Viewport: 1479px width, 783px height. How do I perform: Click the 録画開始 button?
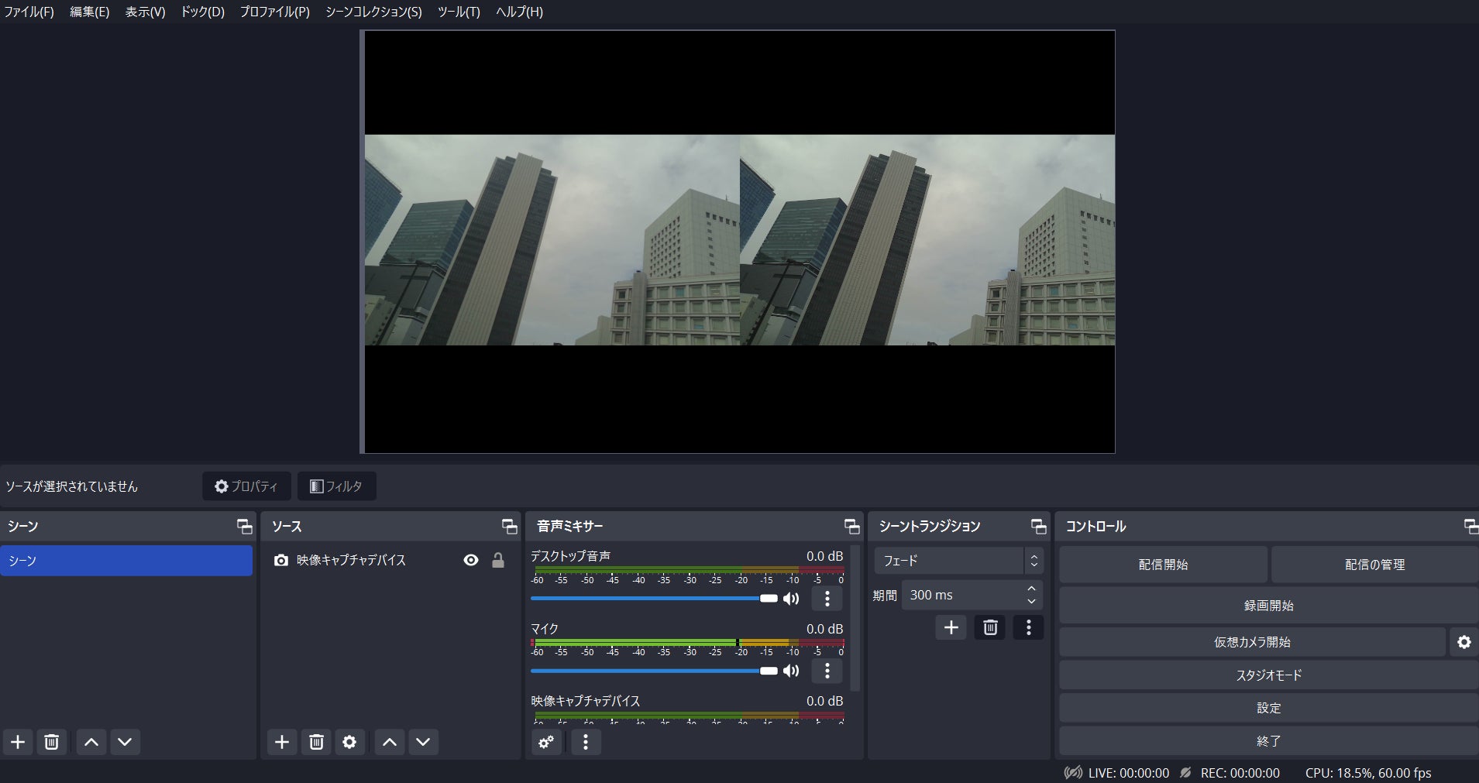tap(1268, 606)
